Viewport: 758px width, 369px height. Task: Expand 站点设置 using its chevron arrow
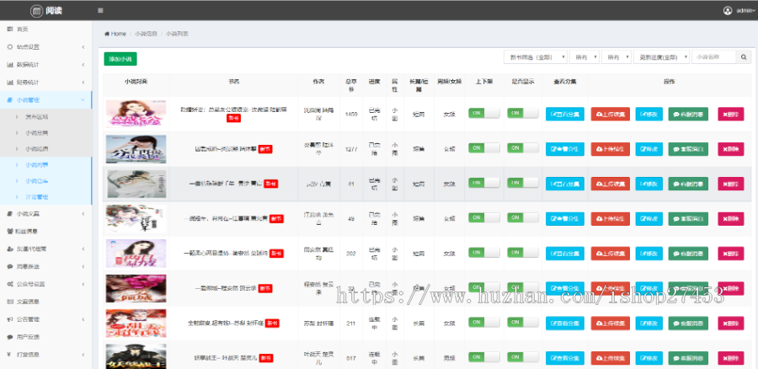pyautogui.click(x=83, y=47)
